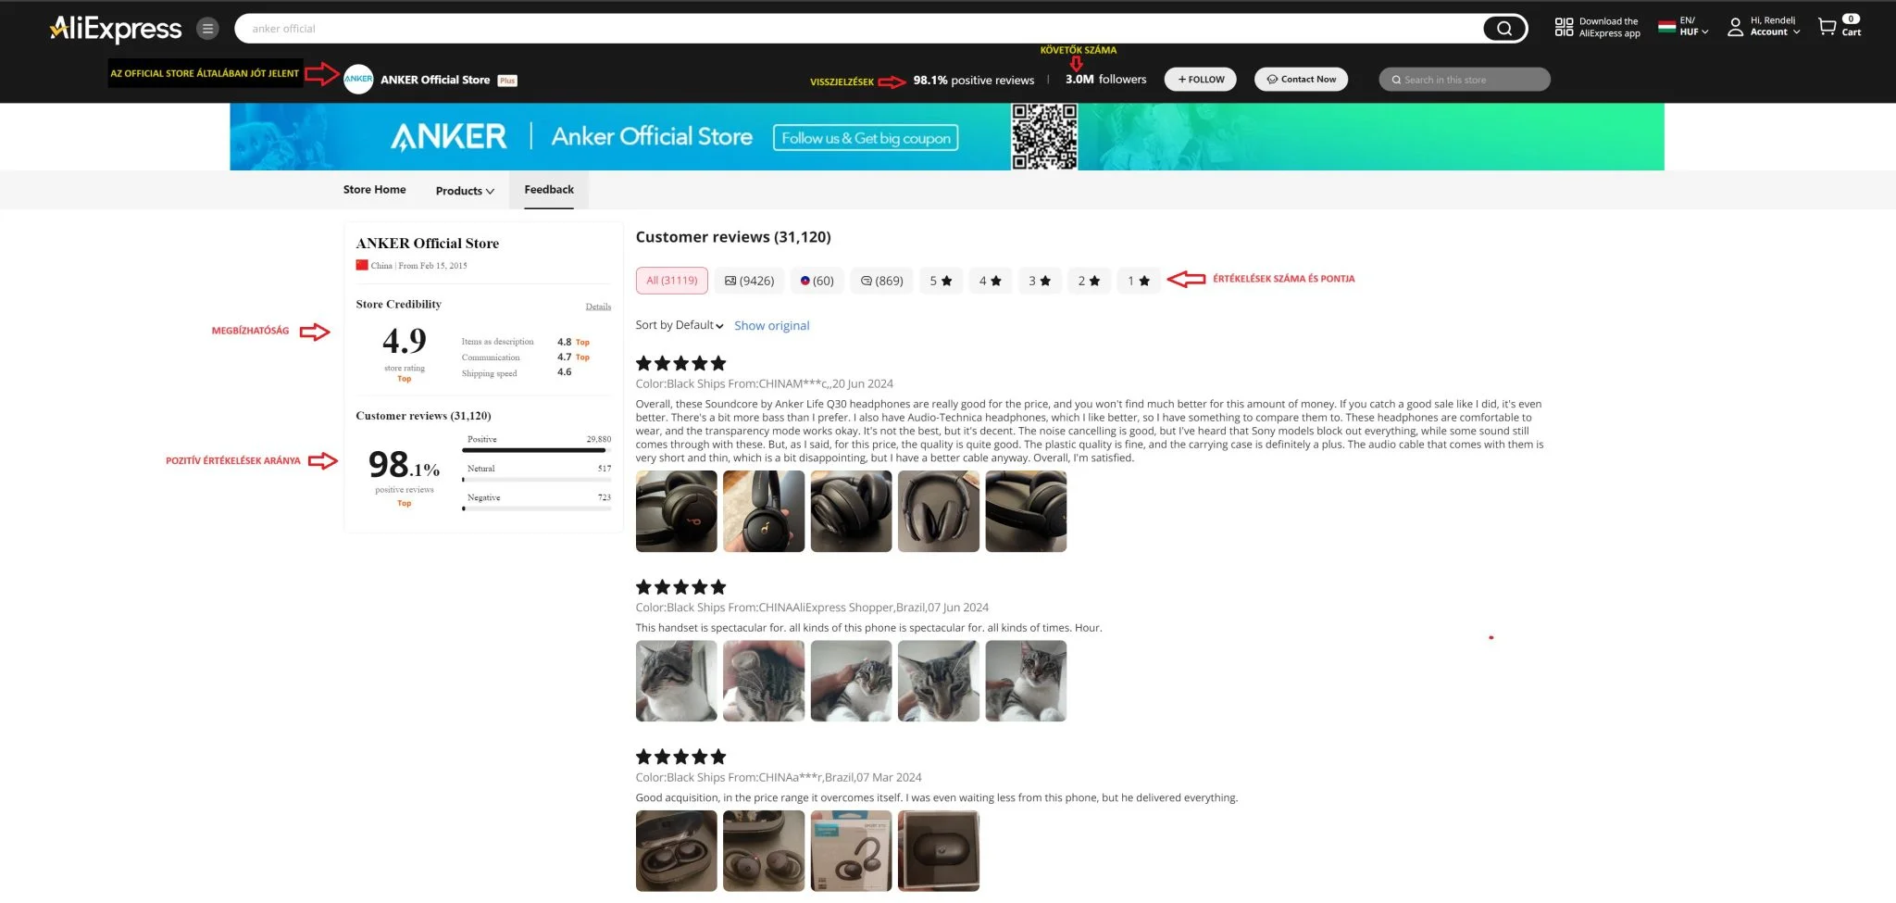Filter reviews by local flag (60)

817,281
